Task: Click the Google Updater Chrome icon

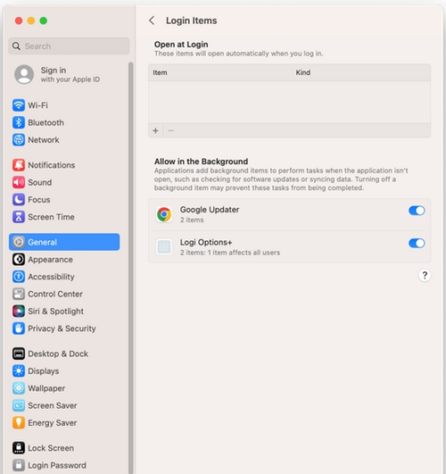Action: coord(164,214)
